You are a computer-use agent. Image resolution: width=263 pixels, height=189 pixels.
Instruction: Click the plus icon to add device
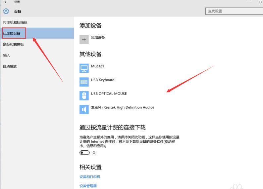(x=84, y=40)
